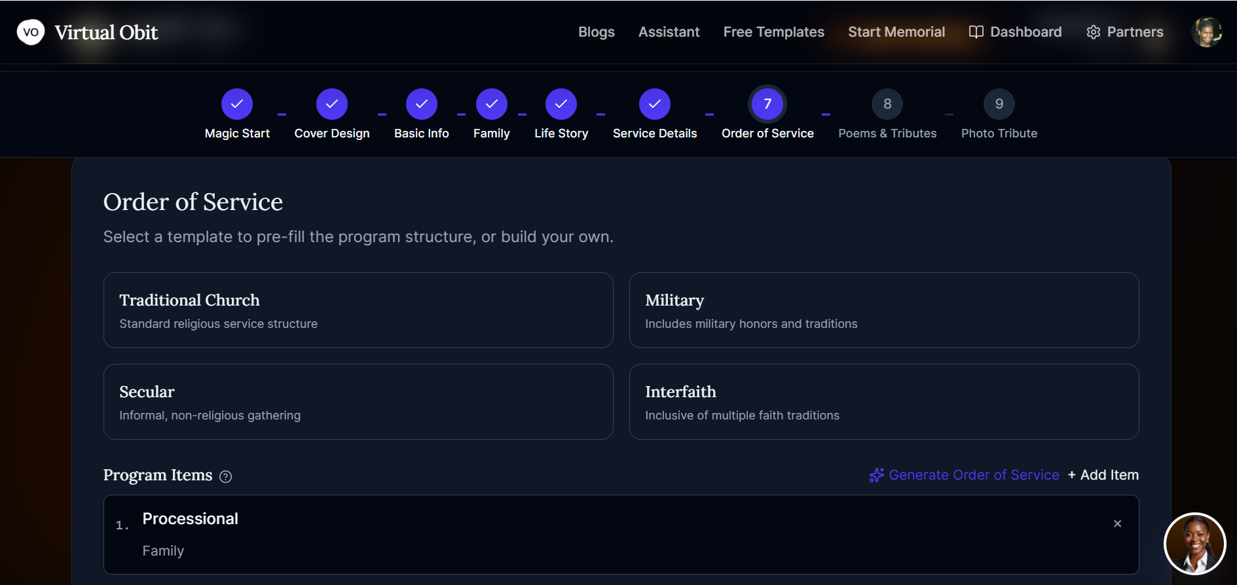Click the Start Memorial link
The width and height of the screenshot is (1237, 585).
(x=896, y=32)
